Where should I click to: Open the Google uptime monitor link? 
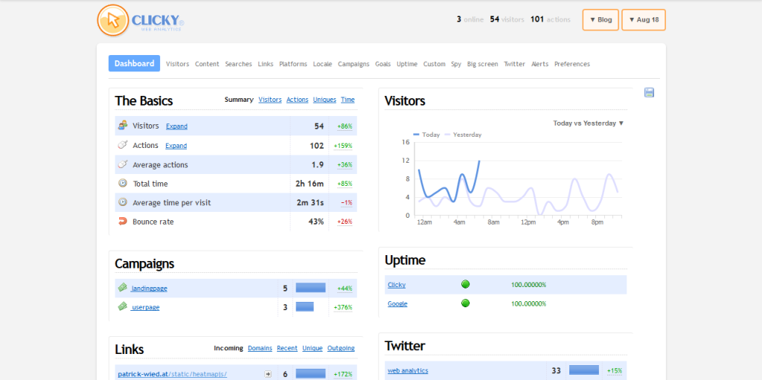pos(397,304)
